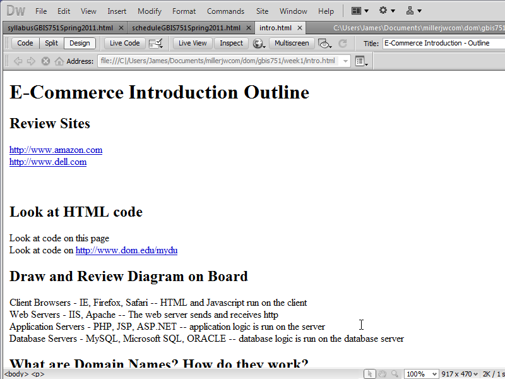This screenshot has height=379, width=505.
Task: Click the Preview in Browser globe icon
Action: pos(258,43)
